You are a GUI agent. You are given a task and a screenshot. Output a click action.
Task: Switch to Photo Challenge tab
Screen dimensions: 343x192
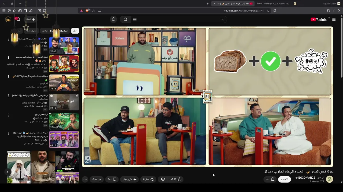[276, 3]
